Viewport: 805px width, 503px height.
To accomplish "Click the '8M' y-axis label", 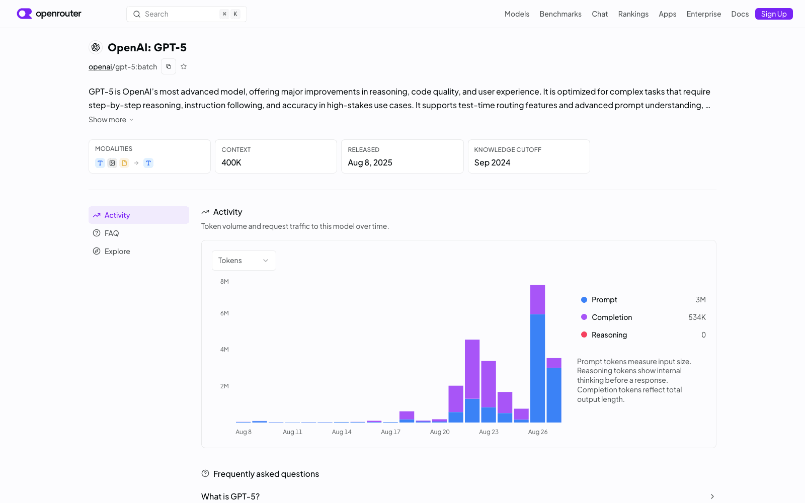I will [224, 282].
